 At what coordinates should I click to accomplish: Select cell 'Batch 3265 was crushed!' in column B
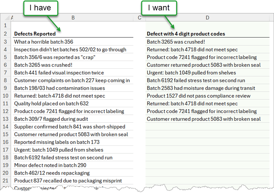pyautogui.click(x=43, y=65)
